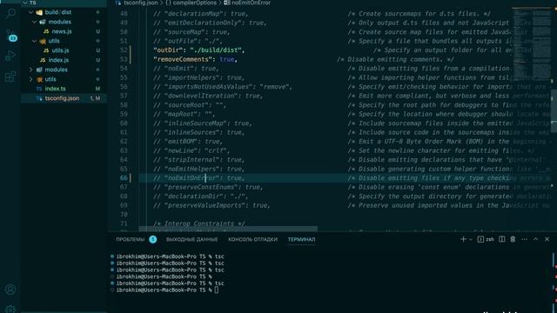Screen dimensions: 557x313
Task: Open Source Control view with badge
Action: (x=10, y=36)
